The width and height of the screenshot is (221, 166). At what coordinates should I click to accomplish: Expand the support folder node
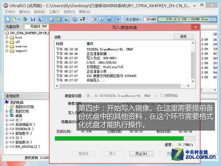point(6,51)
